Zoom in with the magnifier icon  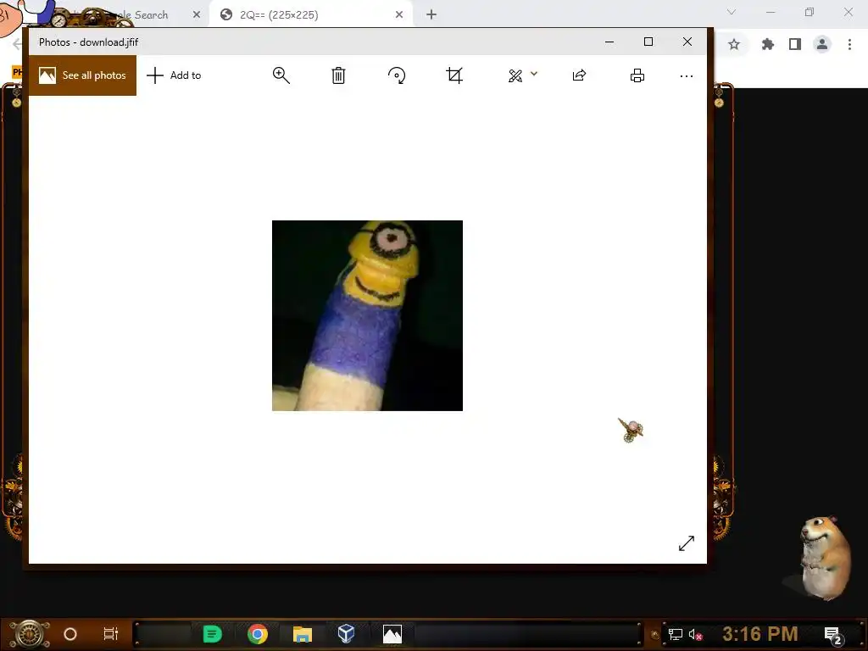click(281, 75)
